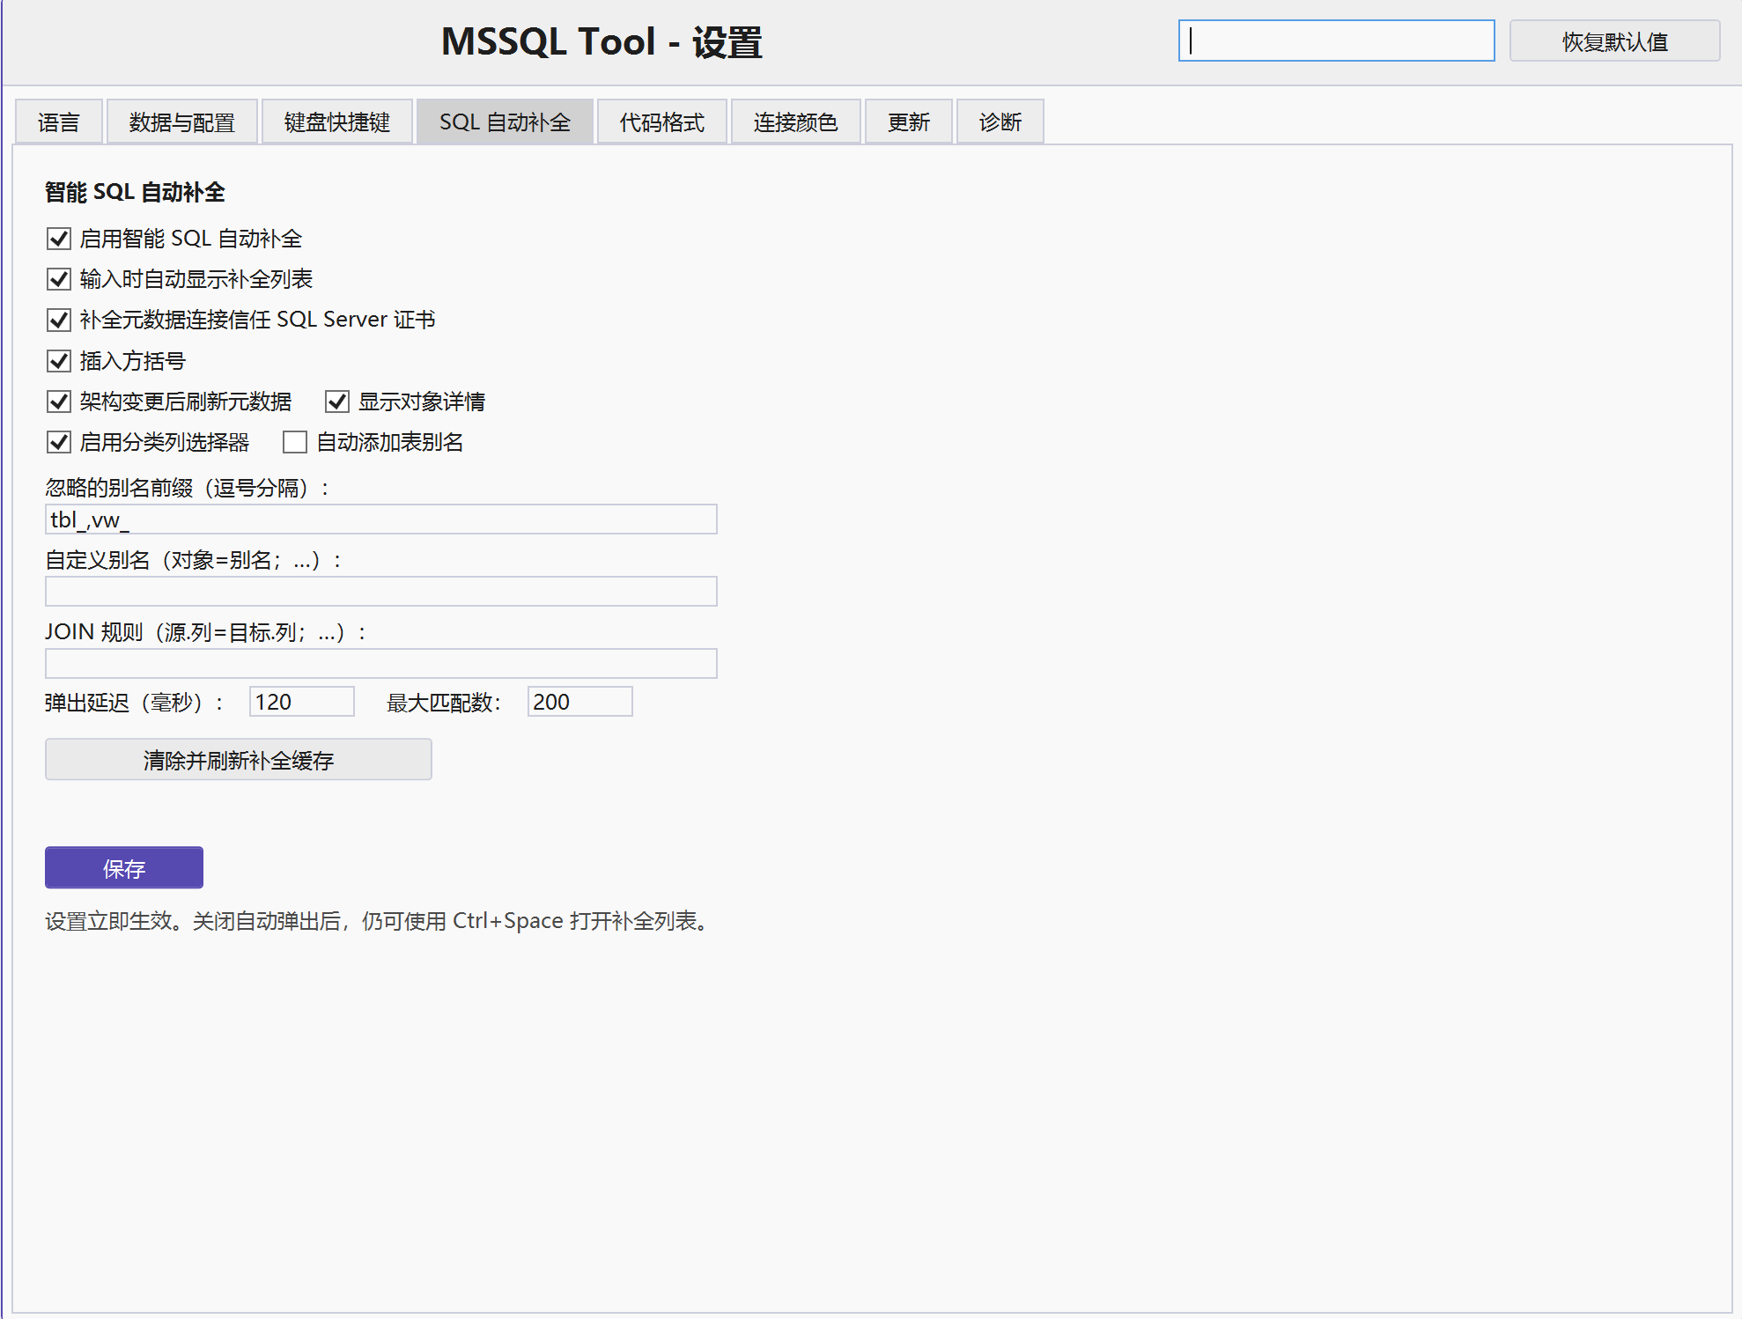Open the 语言 tab
This screenshot has width=1742, height=1319.
point(59,122)
